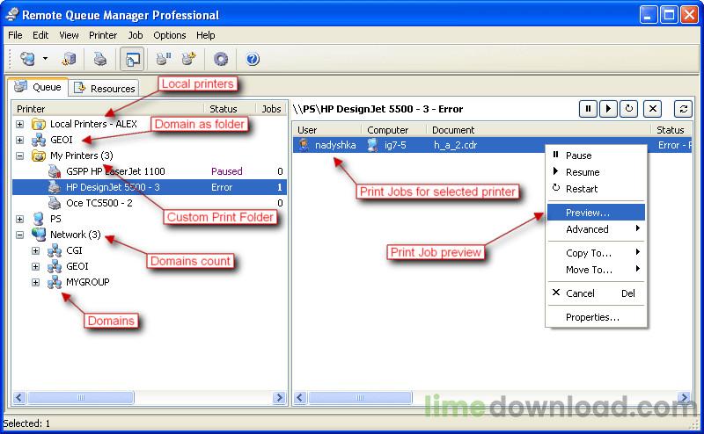Screen dimensions: 704x434
Task: Cancel job with the X panel button
Action: pyautogui.click(x=653, y=109)
